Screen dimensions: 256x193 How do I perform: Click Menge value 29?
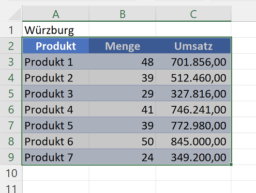[x=123, y=93]
